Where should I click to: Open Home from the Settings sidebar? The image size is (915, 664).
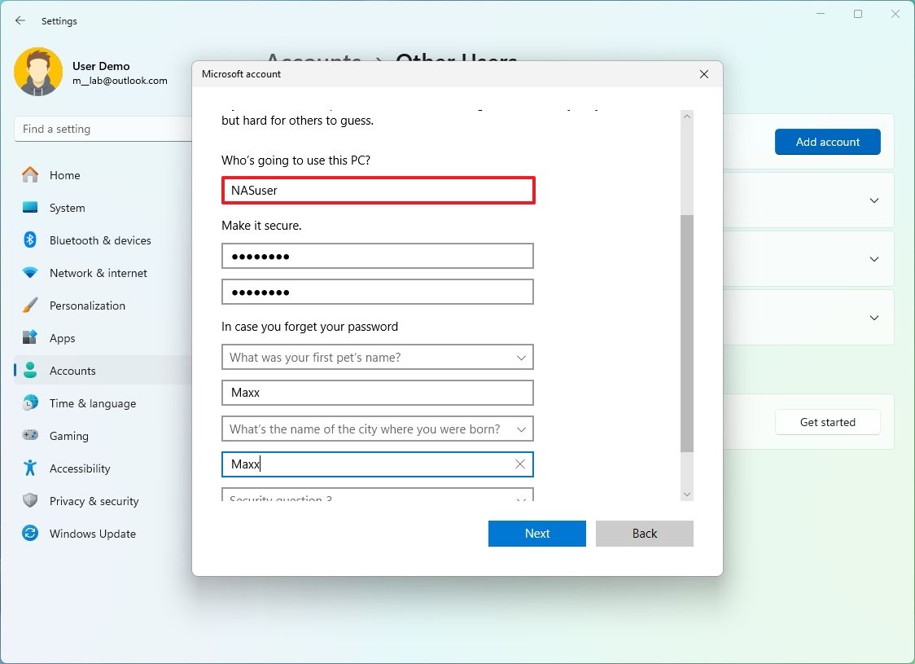tap(65, 175)
